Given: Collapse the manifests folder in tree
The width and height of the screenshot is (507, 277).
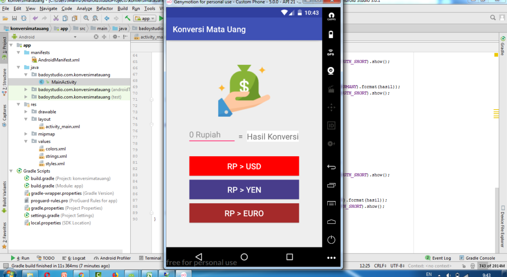Looking at the screenshot, I should (19, 52).
